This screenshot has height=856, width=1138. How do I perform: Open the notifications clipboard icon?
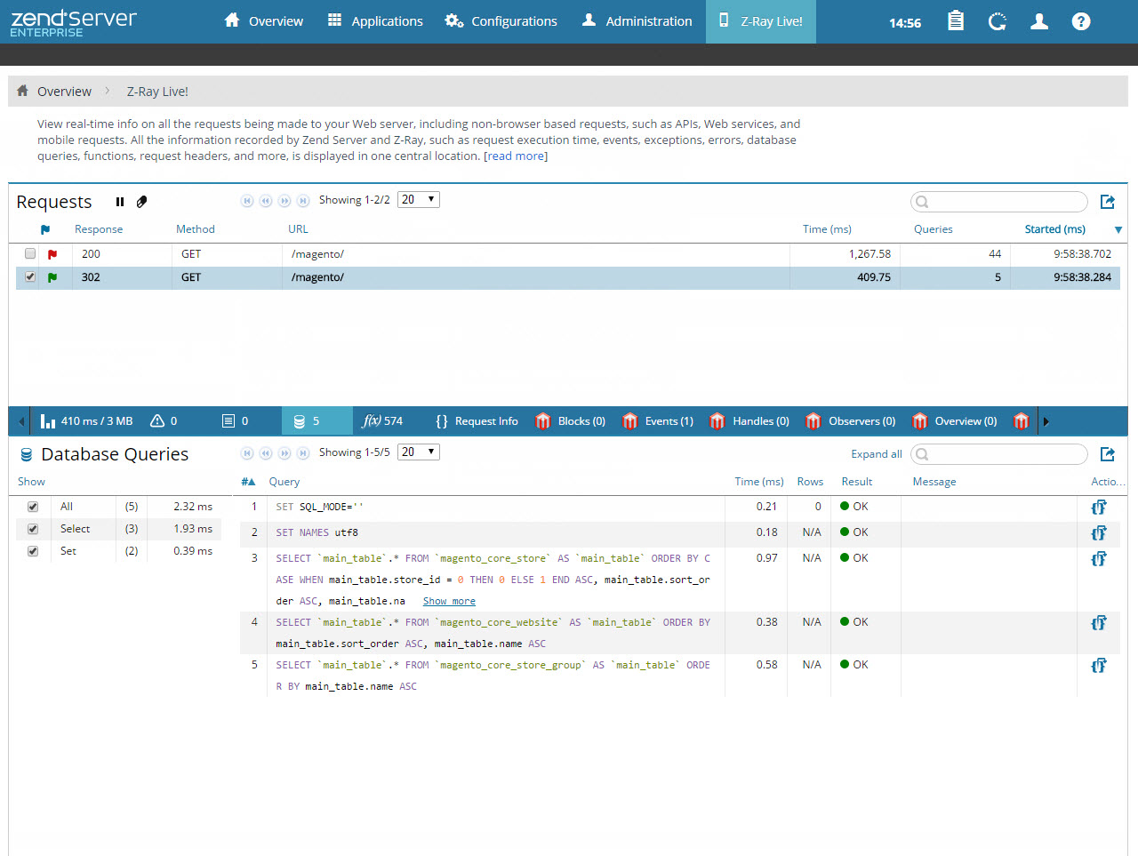click(956, 21)
